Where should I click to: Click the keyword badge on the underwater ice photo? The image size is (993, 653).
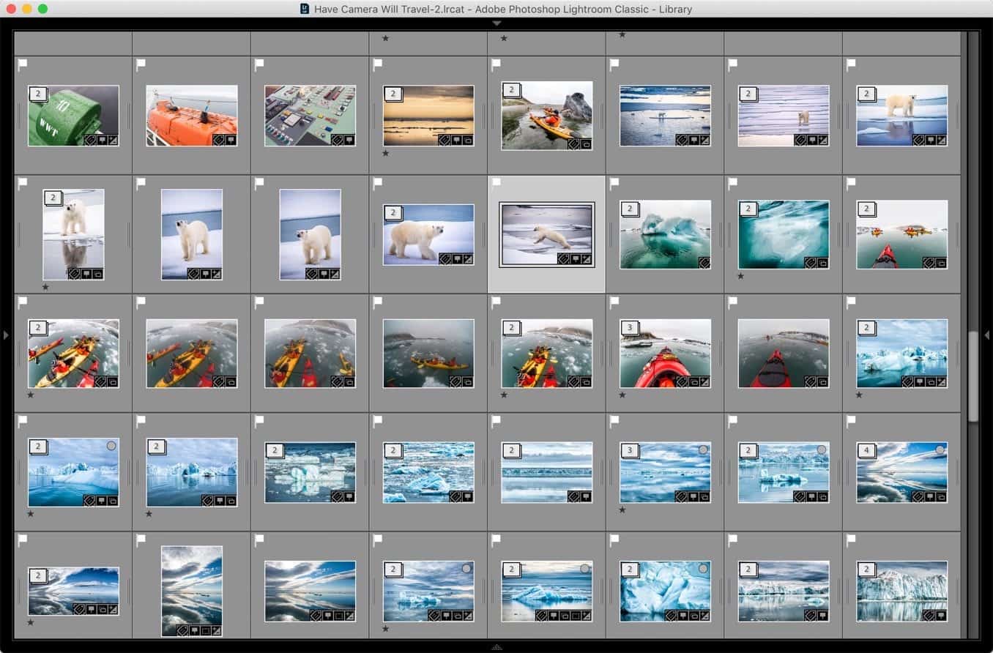[810, 263]
